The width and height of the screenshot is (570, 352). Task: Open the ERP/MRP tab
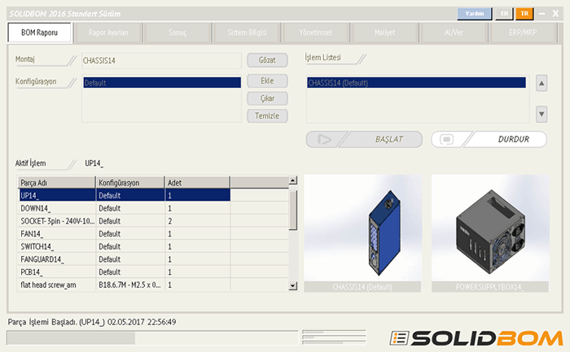point(523,33)
